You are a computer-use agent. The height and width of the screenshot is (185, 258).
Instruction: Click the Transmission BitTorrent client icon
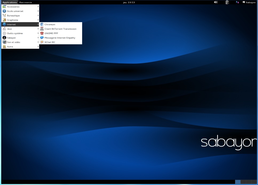(42, 29)
